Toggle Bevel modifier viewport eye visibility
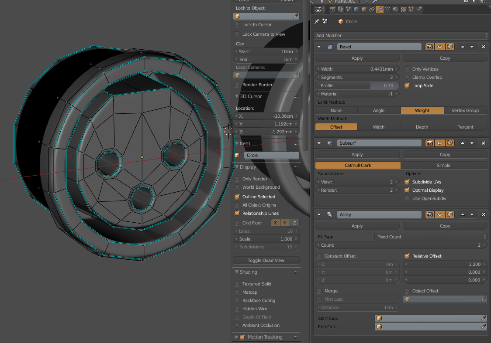 coord(439,47)
